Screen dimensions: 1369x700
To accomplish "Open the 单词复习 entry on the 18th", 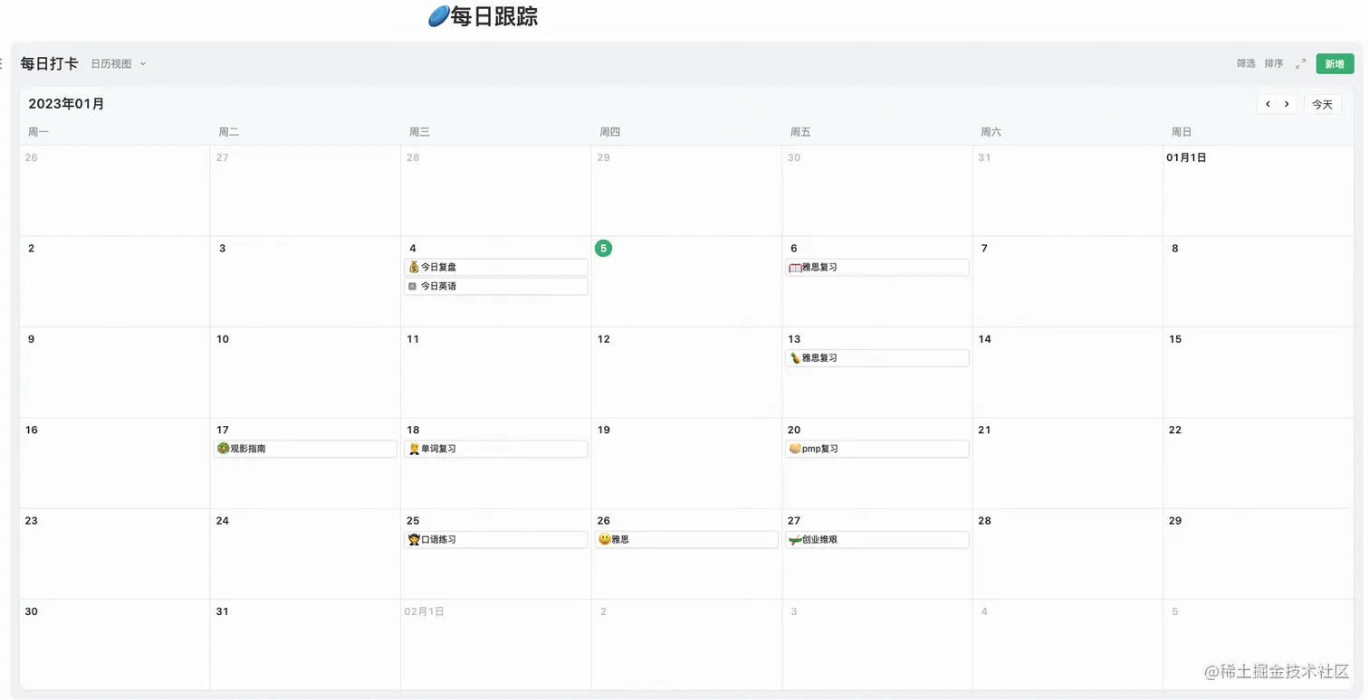I will coord(495,449).
